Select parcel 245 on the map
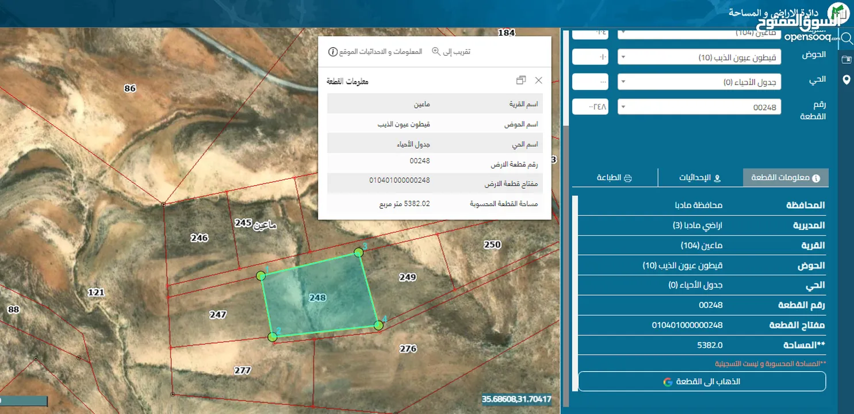 pos(244,222)
